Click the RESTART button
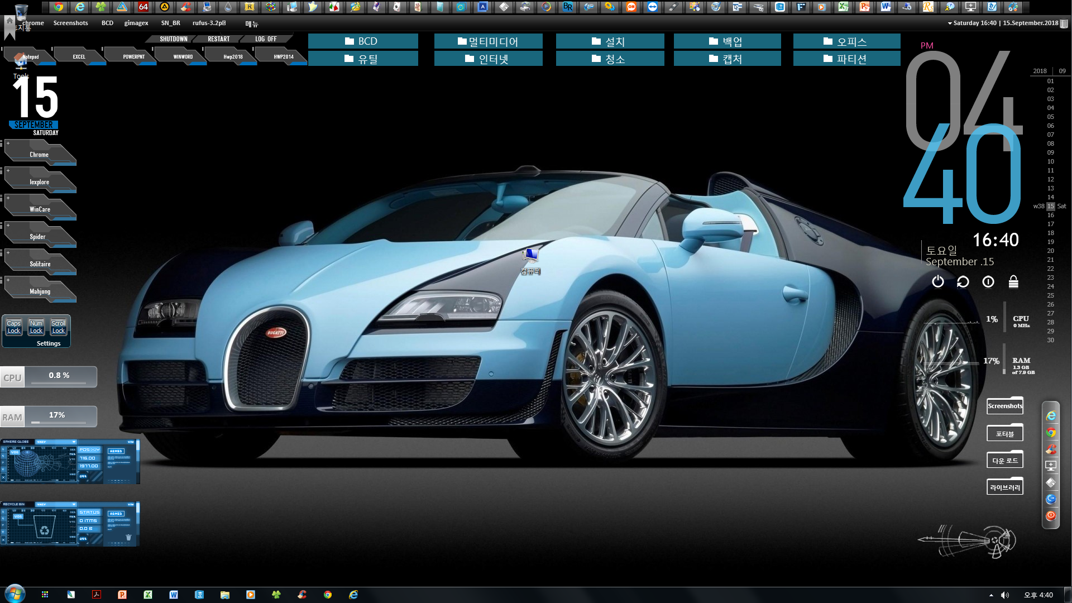The image size is (1072, 603). point(218,39)
